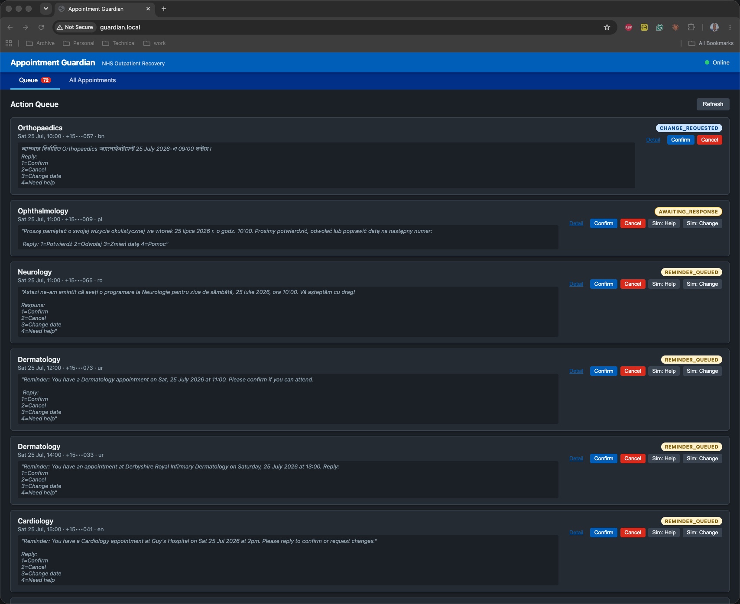Screen dimensions: 740x604
Task: Refresh the Action Queue list
Action: 713,104
